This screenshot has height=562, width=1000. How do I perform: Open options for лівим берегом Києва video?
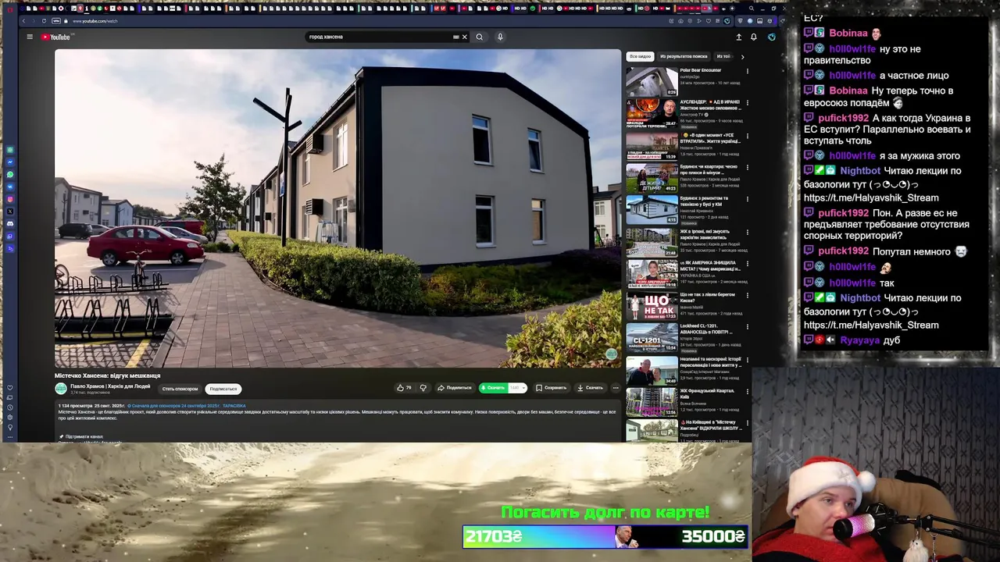(747, 296)
